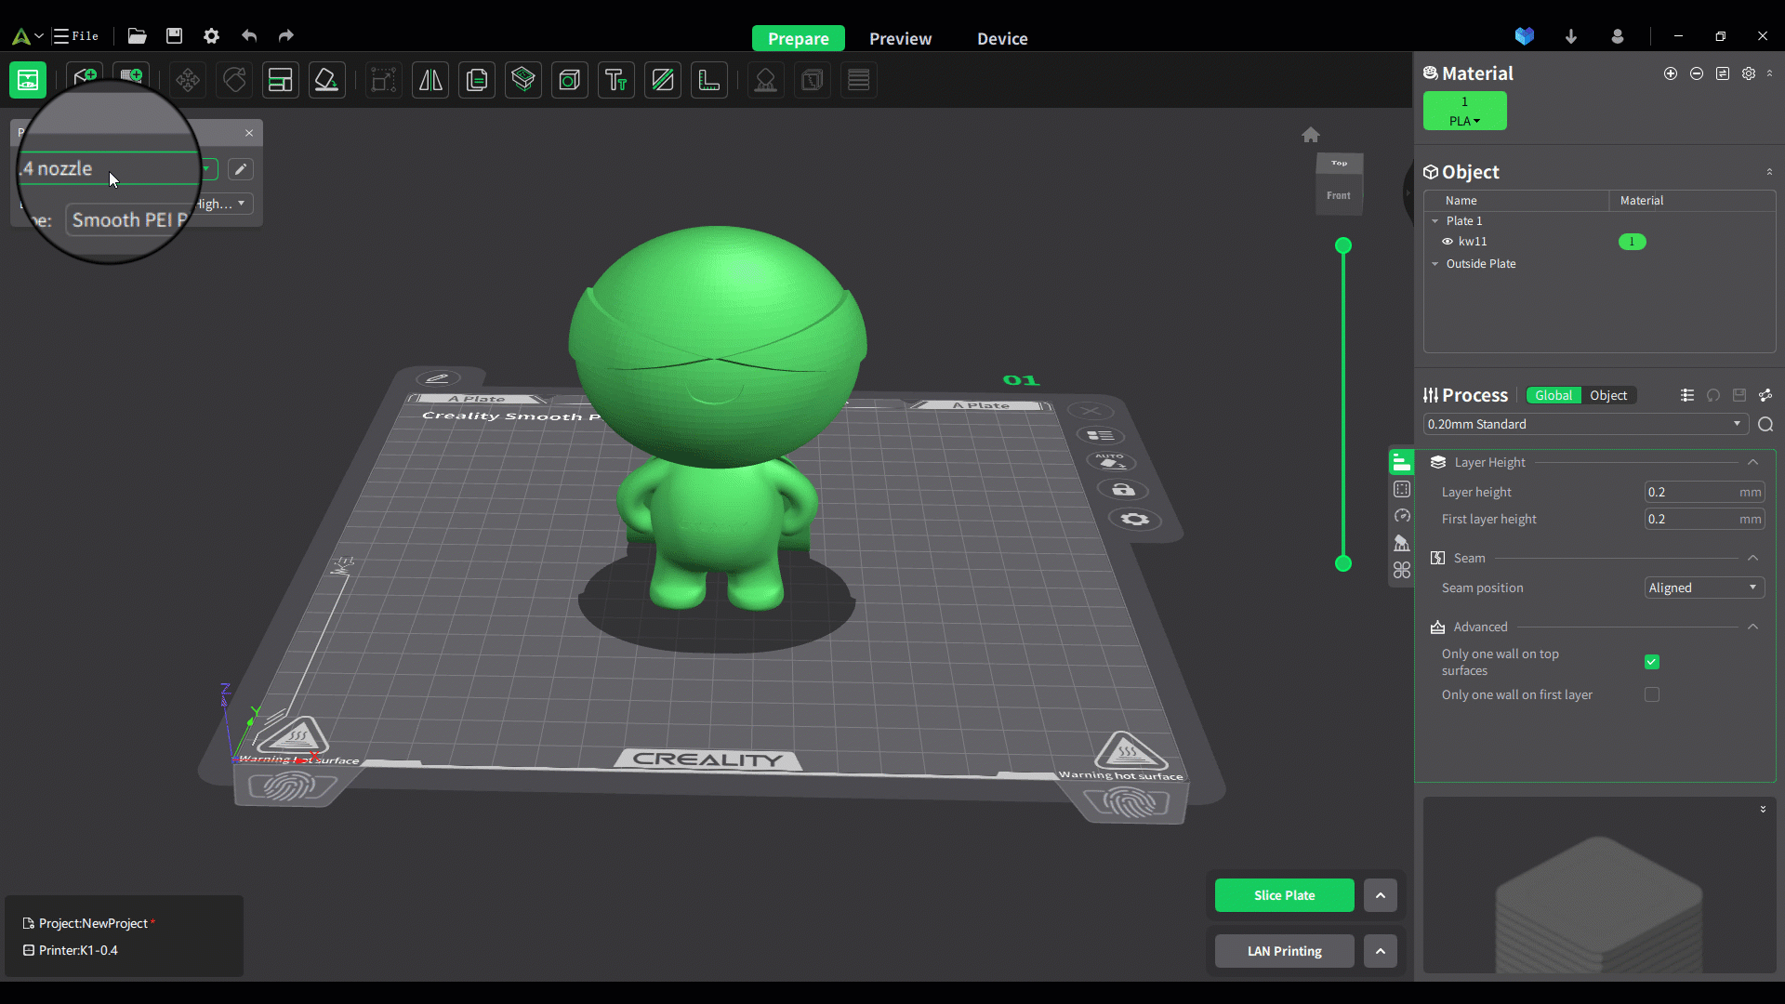Click the plate settings gear icon
This screenshot has height=1004, width=1785.
[x=1134, y=519]
